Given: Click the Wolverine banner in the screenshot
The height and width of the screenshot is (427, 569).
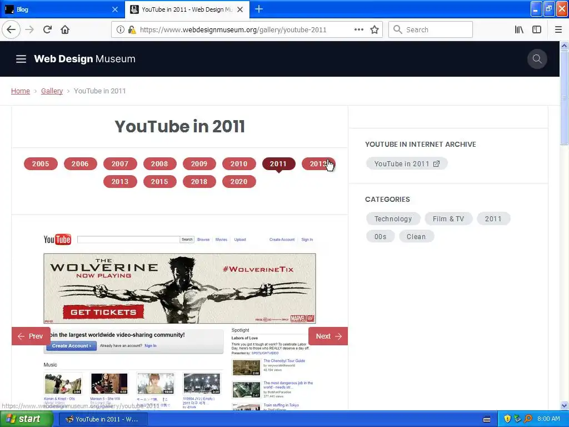Looking at the screenshot, I should pos(179,289).
